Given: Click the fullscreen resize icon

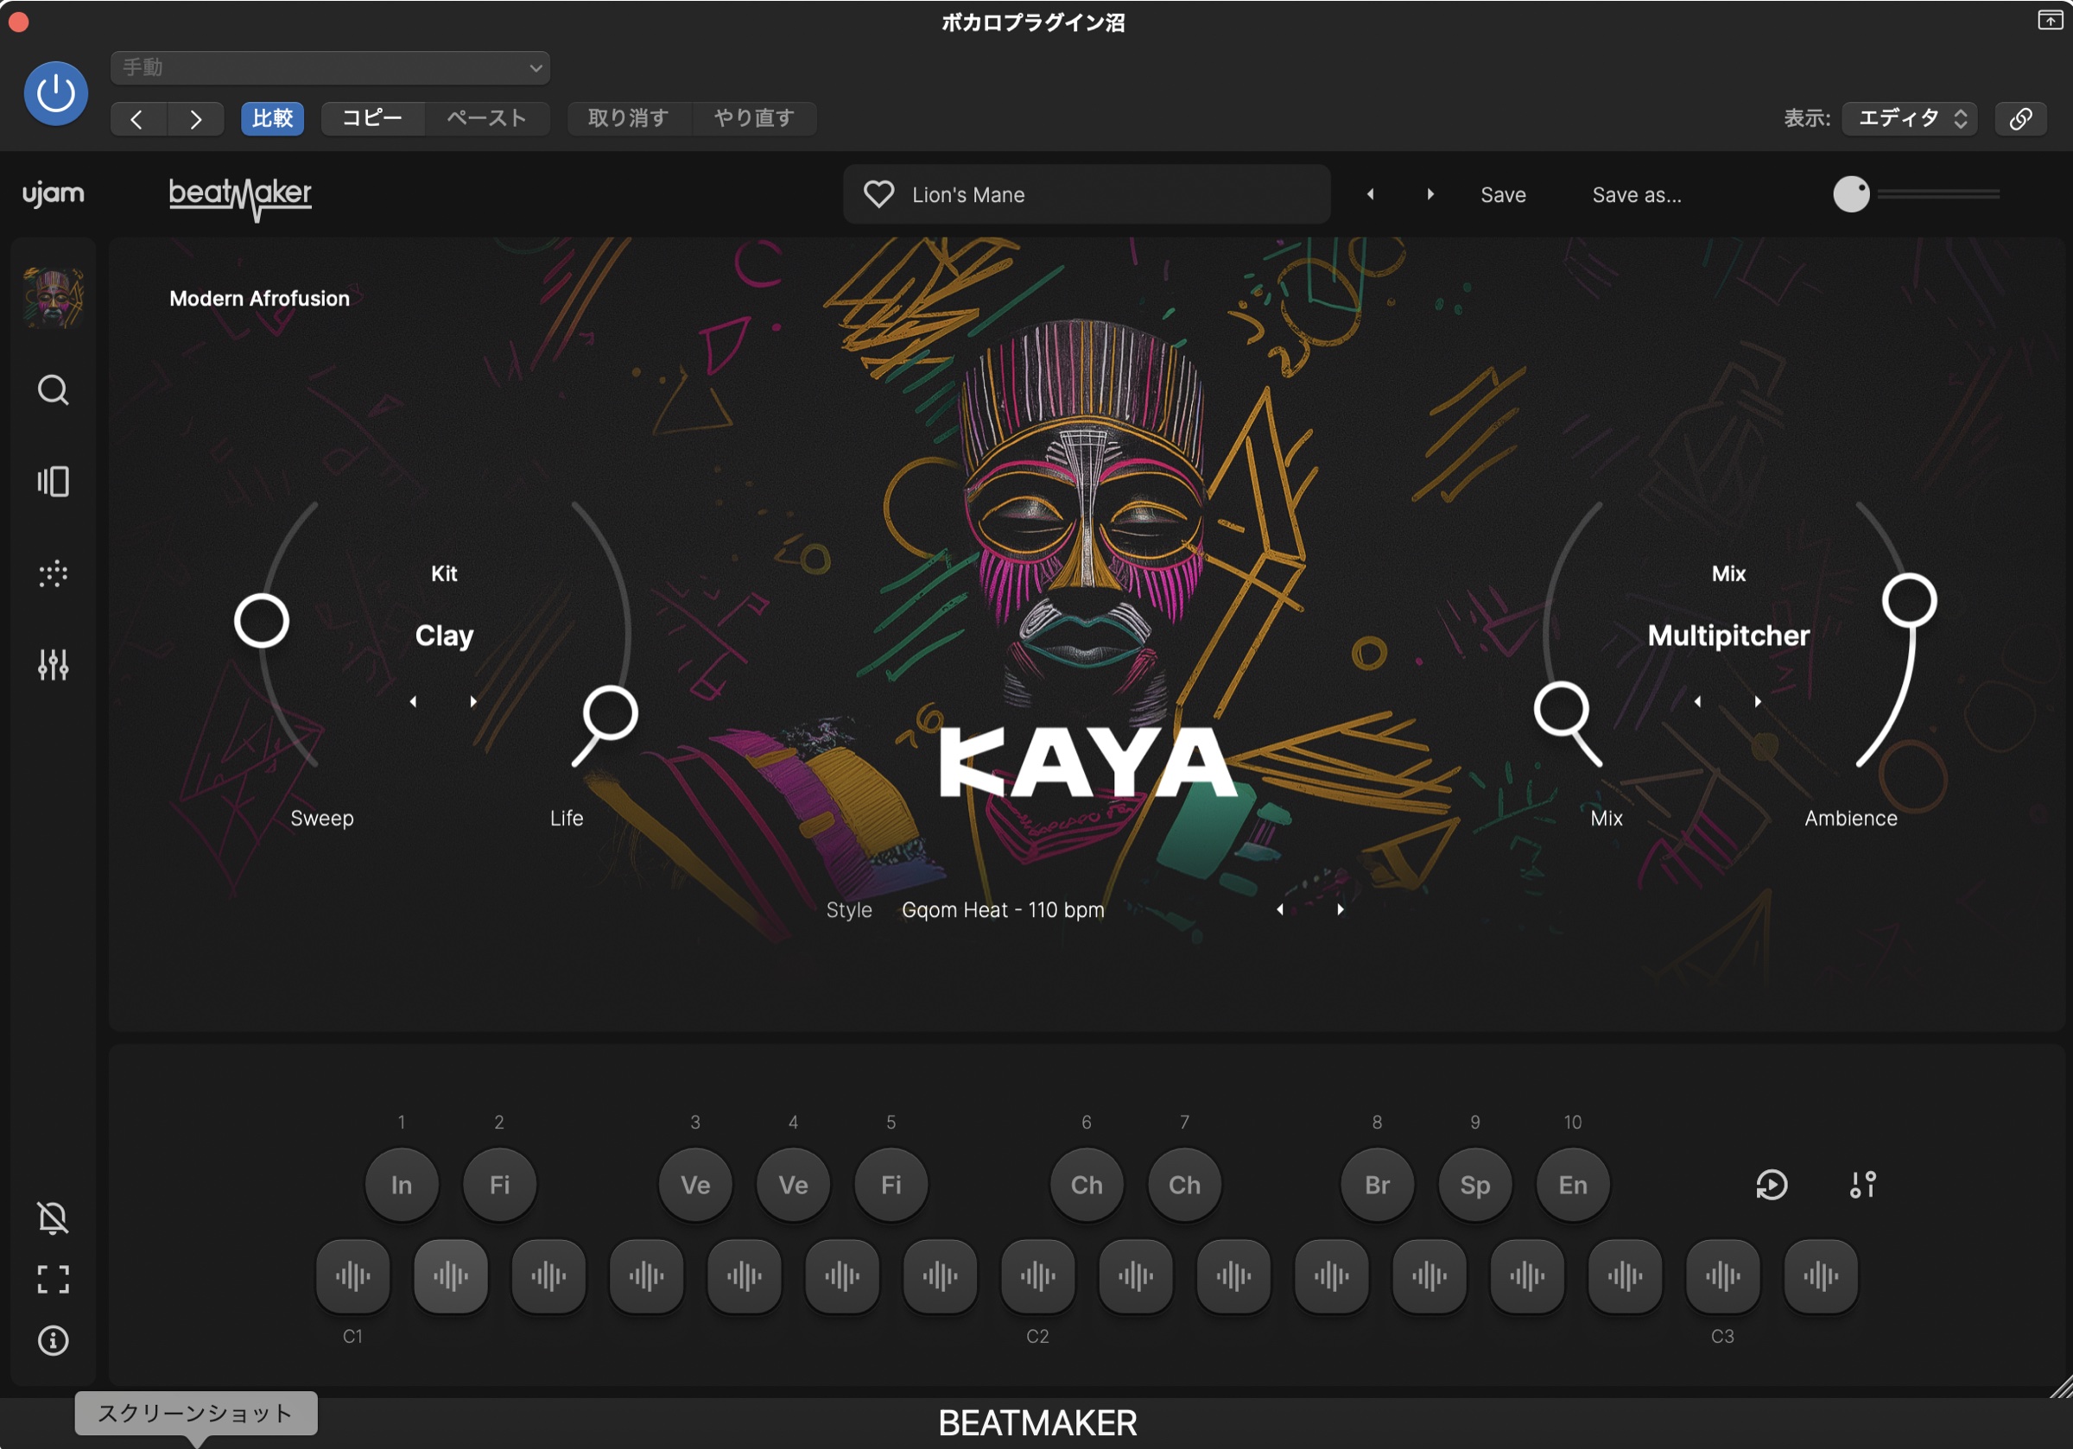Looking at the screenshot, I should click(x=54, y=1278).
